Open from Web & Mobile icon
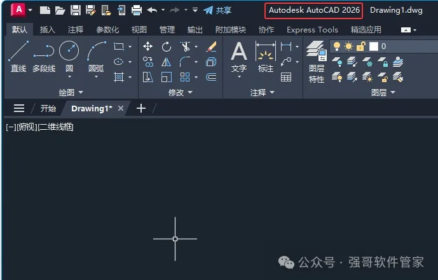This screenshot has width=438, height=280. [106, 10]
